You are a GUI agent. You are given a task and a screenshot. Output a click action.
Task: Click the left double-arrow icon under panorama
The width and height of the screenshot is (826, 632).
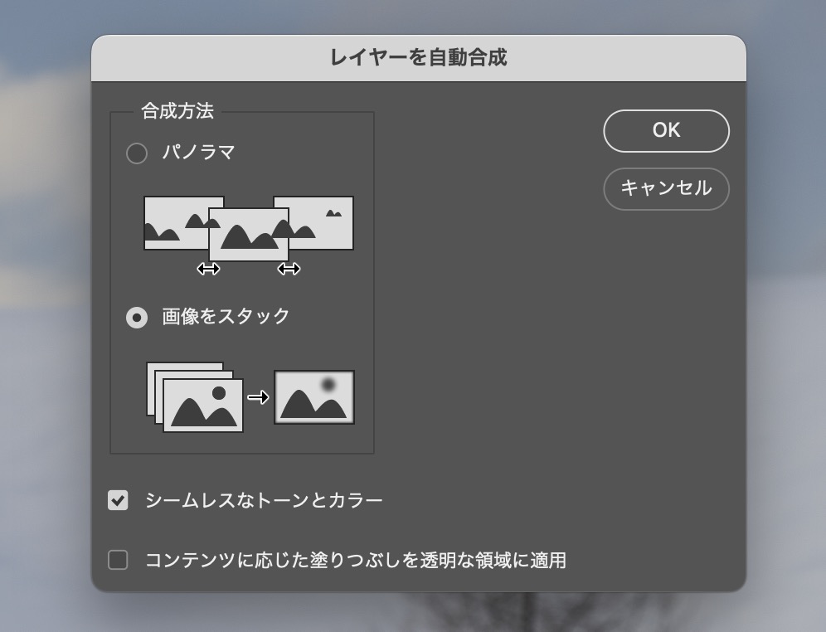coord(207,269)
